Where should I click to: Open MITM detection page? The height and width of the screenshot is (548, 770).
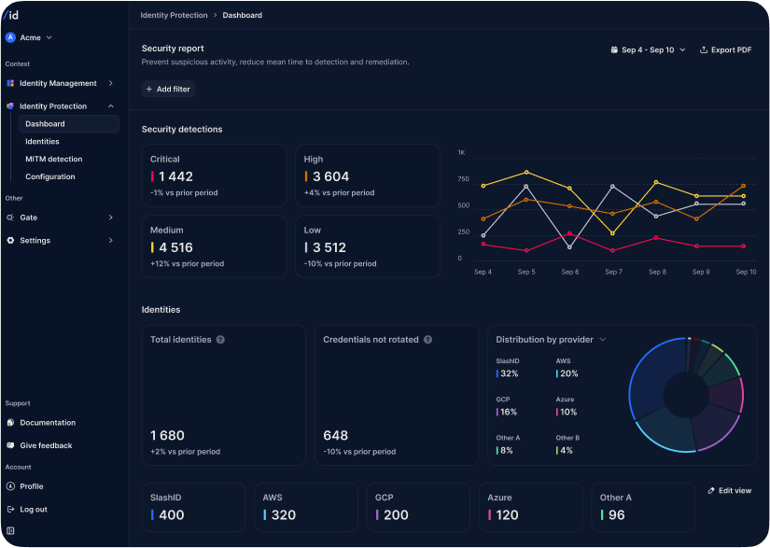point(54,159)
